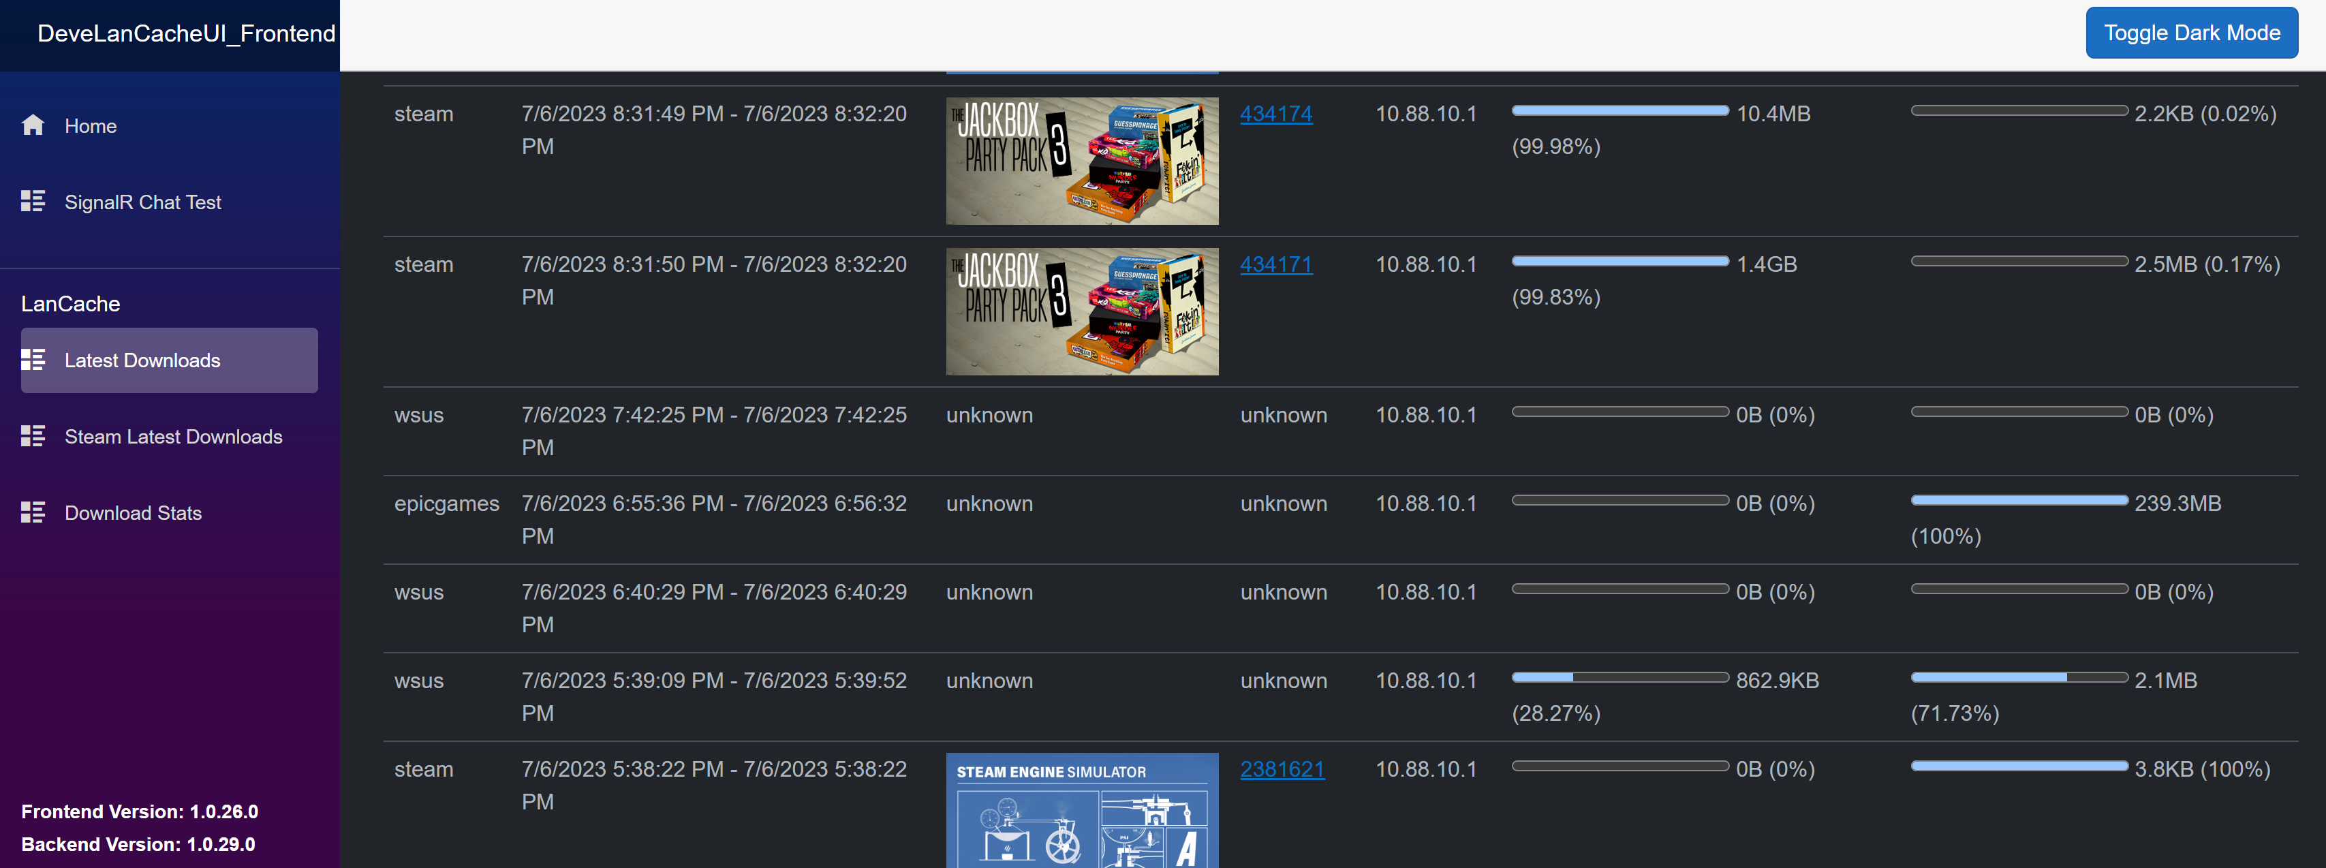Click the (71.73%) miss percentage
The image size is (2326, 868).
1955,713
